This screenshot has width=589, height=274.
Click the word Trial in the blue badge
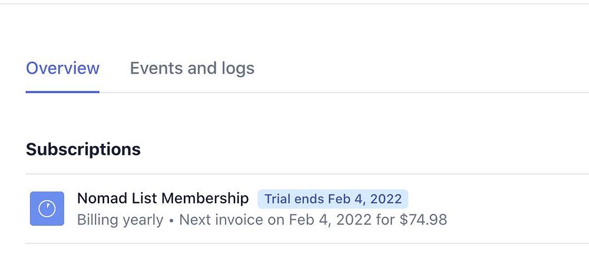coord(277,199)
